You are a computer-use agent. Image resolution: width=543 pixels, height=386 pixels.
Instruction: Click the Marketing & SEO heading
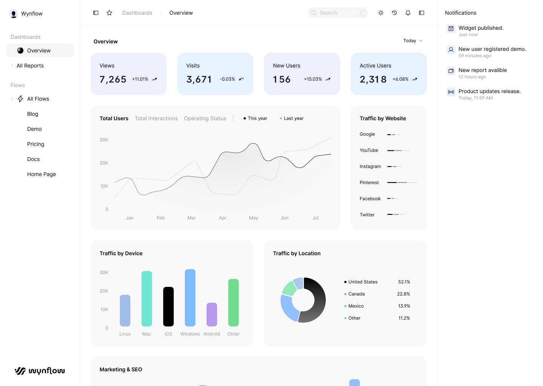(121, 369)
